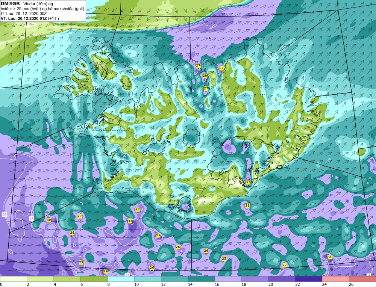This screenshot has width=376, height=287.
Task: Click the legend scale value 10
Action: (x=136, y=284)
